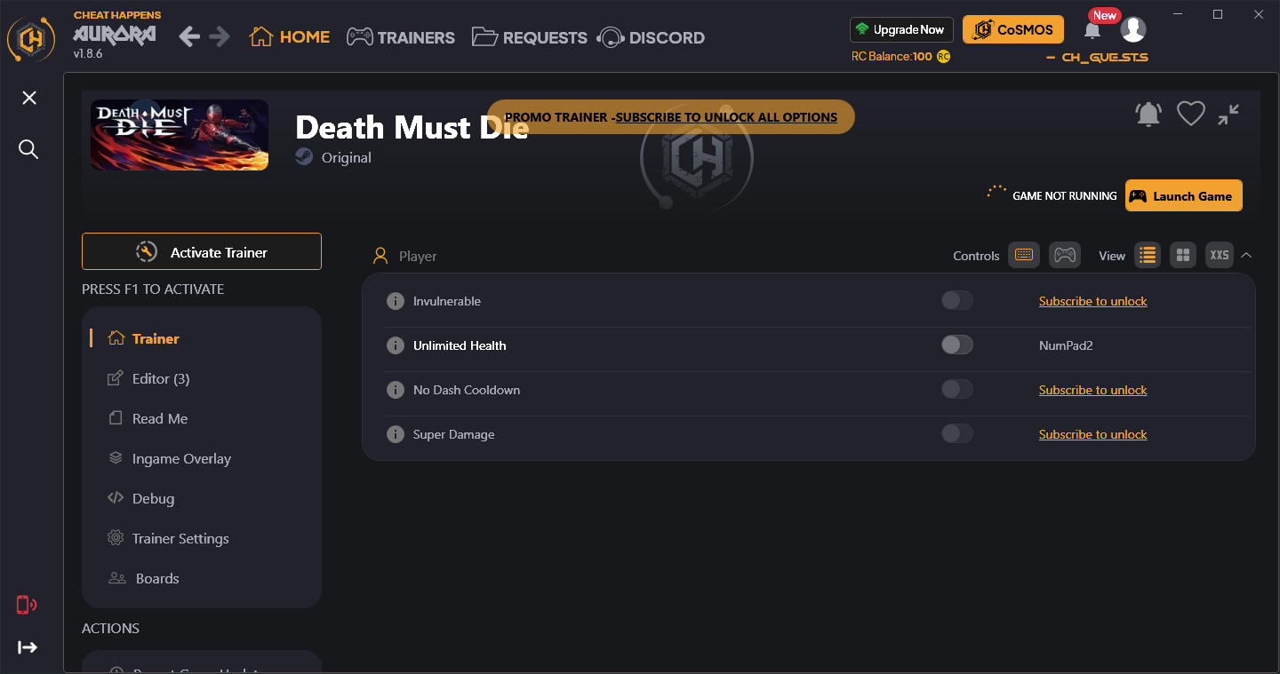Image resolution: width=1280 pixels, height=674 pixels.
Task: Click the notification bell with New badge
Action: (1092, 31)
